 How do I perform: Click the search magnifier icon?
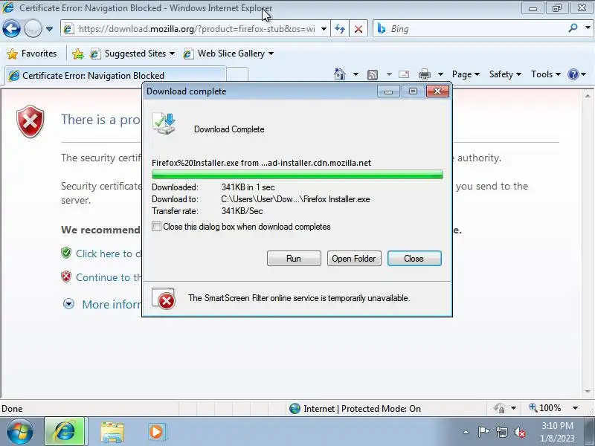[x=573, y=28]
